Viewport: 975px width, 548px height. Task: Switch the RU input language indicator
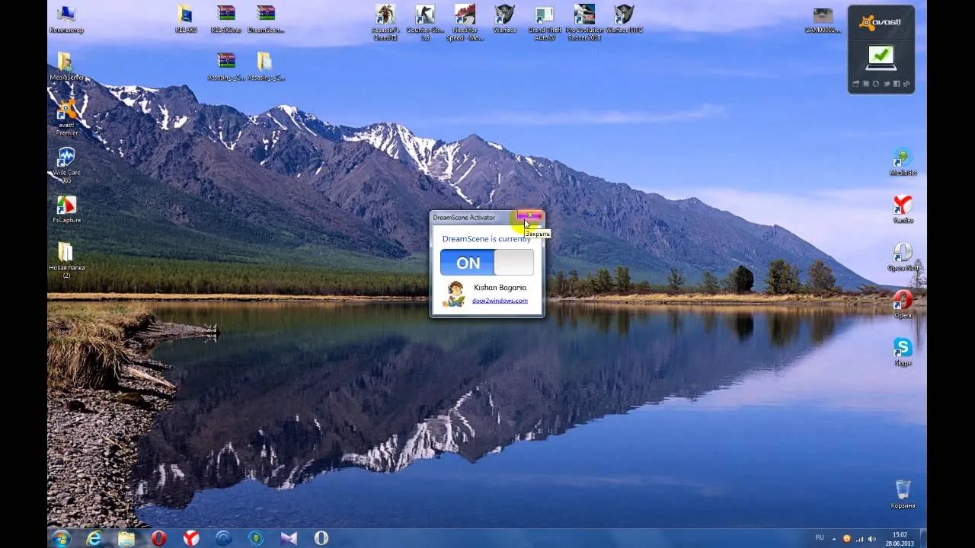(x=820, y=537)
